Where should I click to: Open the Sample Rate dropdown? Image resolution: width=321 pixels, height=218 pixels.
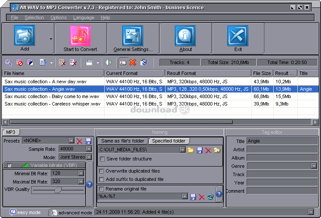click(89, 149)
